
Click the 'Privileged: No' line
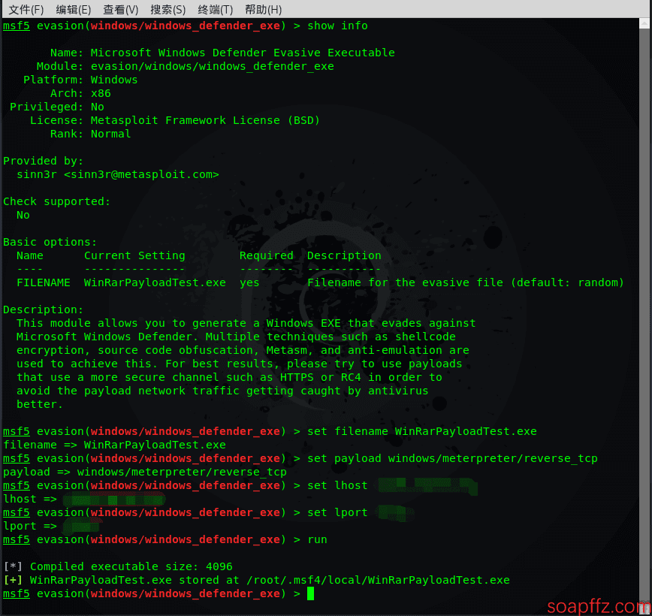pos(57,107)
